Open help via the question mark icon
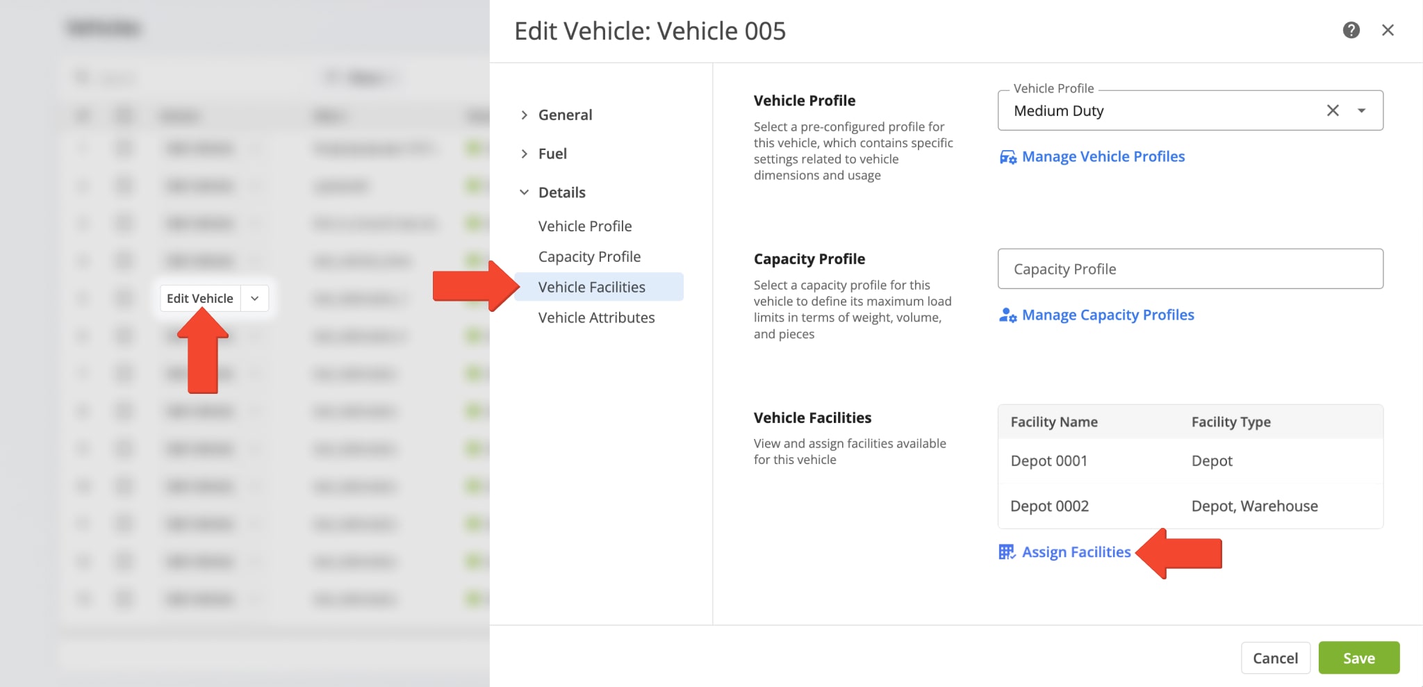This screenshot has width=1423, height=687. coord(1351,30)
